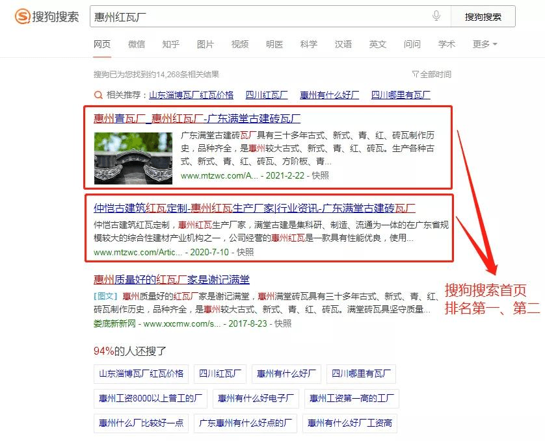
Task: Click the 娄底新新网 source text
Action: tap(114, 323)
